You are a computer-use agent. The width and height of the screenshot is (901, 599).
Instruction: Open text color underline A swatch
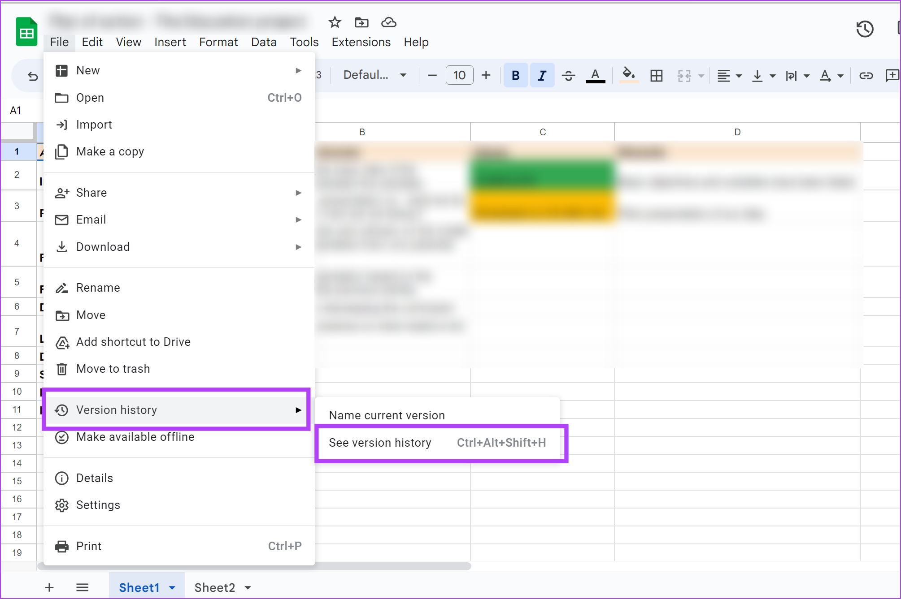tap(595, 75)
